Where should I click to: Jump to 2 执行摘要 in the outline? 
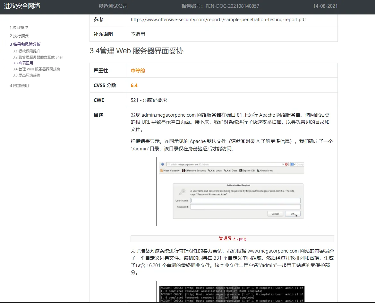[19, 36]
